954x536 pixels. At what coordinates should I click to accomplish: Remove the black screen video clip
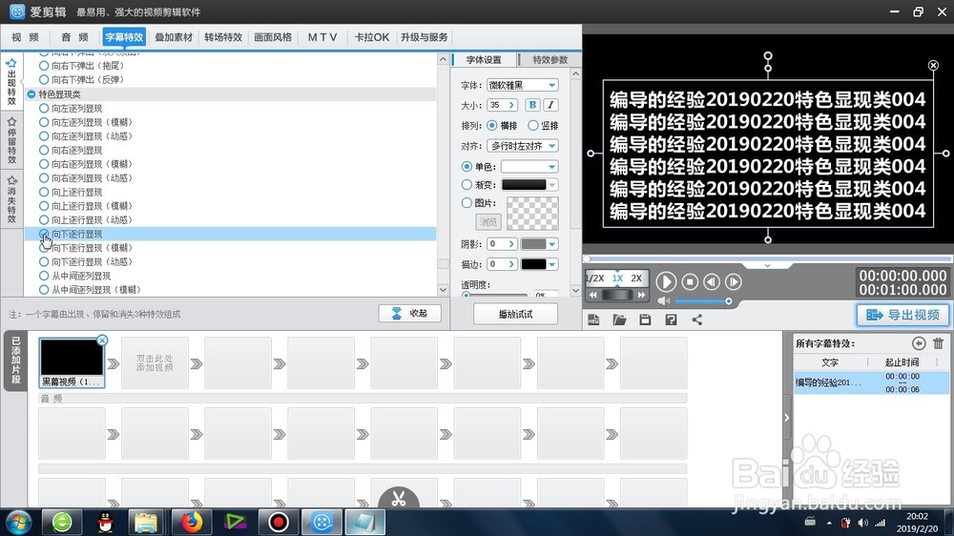pos(102,340)
